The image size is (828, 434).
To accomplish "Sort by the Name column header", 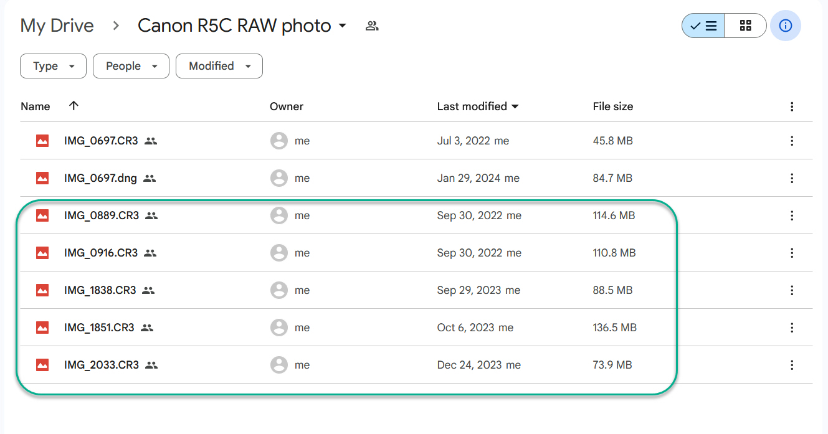I will click(35, 106).
